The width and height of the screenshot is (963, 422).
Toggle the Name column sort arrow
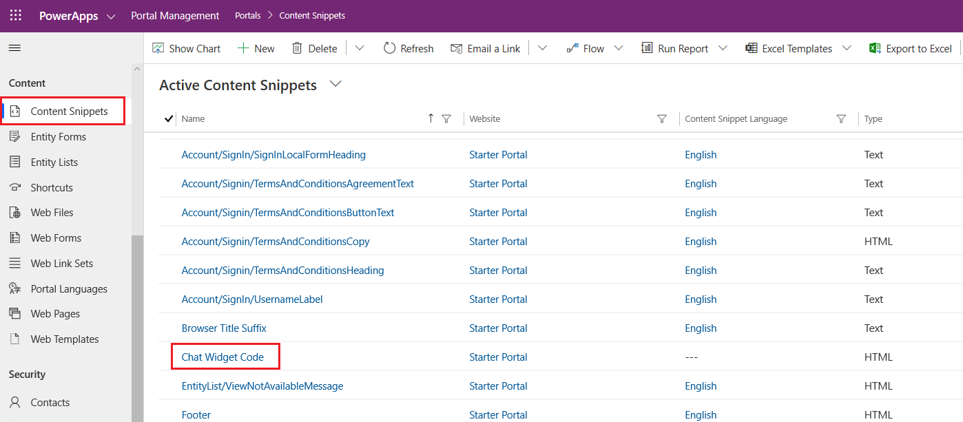coord(431,118)
